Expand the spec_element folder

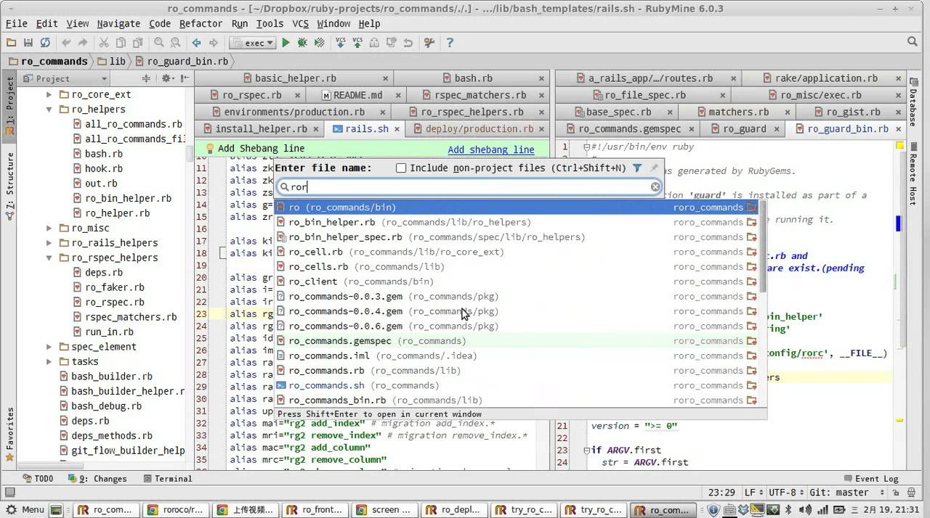tap(49, 347)
